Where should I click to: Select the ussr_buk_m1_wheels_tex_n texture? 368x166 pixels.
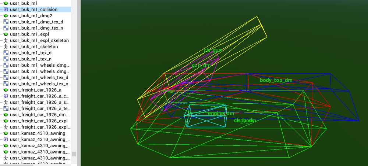tap(39, 84)
